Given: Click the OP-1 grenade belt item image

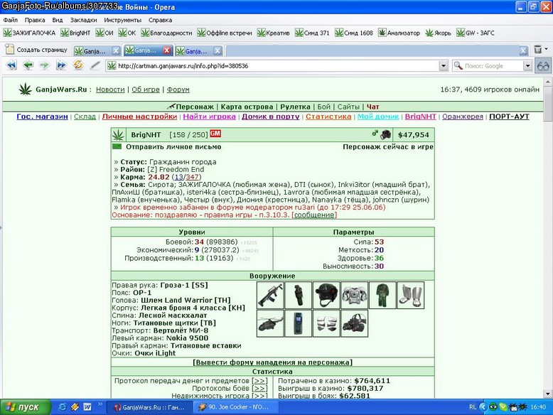Looking at the screenshot, I should pos(299,295).
